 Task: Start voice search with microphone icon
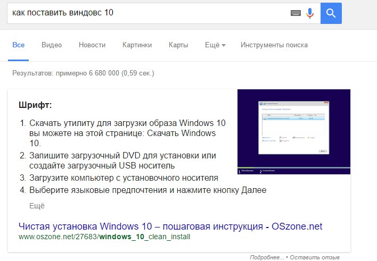point(310,13)
